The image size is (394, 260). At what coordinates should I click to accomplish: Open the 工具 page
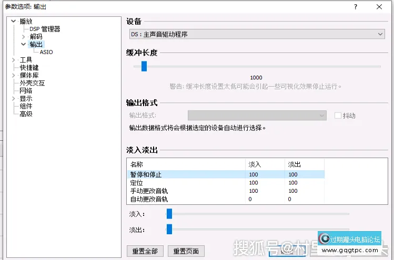(x=26, y=60)
